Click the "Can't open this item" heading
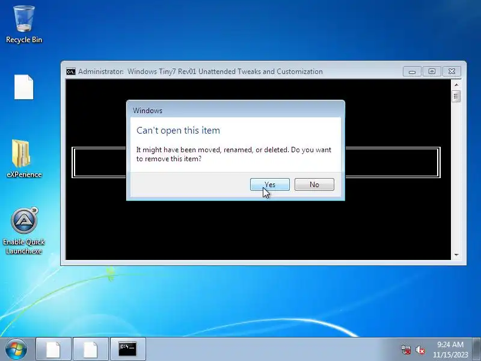 [178, 131]
